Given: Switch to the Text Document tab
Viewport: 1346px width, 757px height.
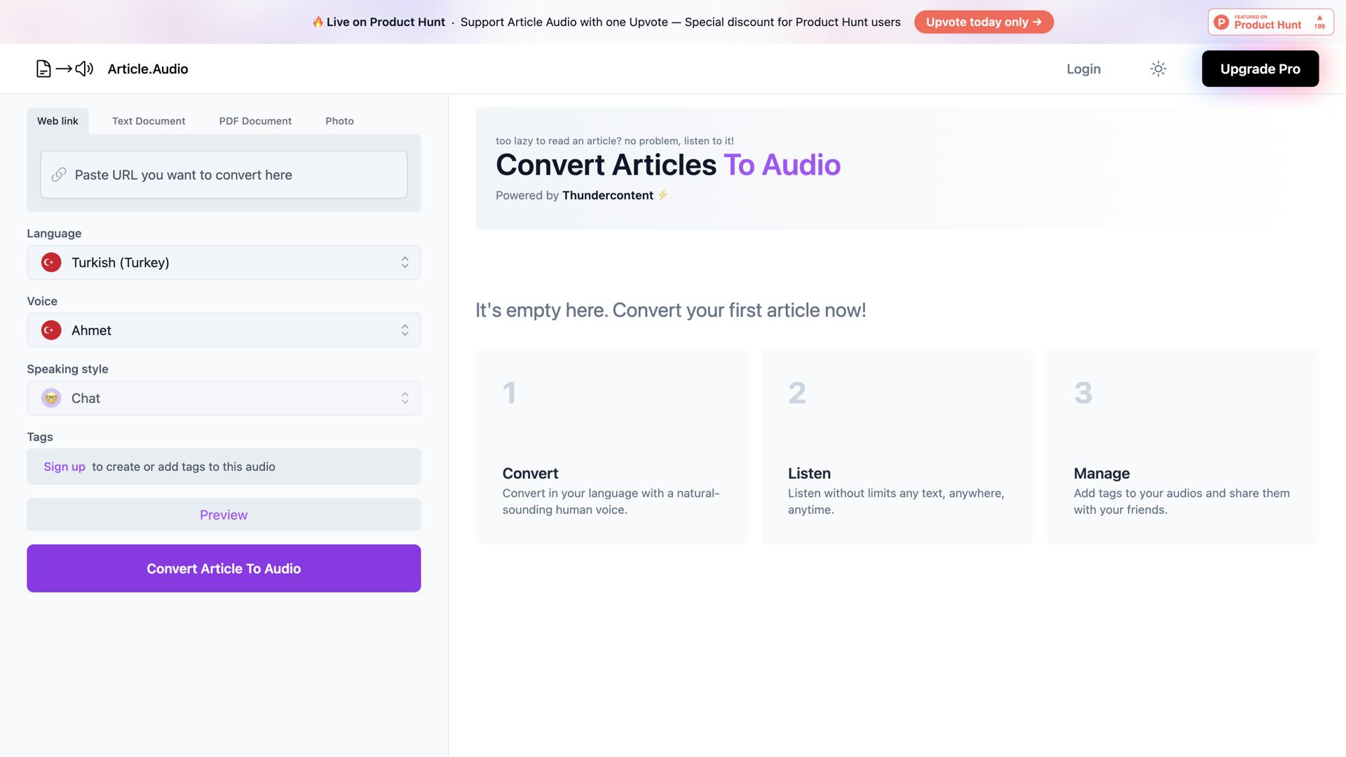Looking at the screenshot, I should coord(148,121).
